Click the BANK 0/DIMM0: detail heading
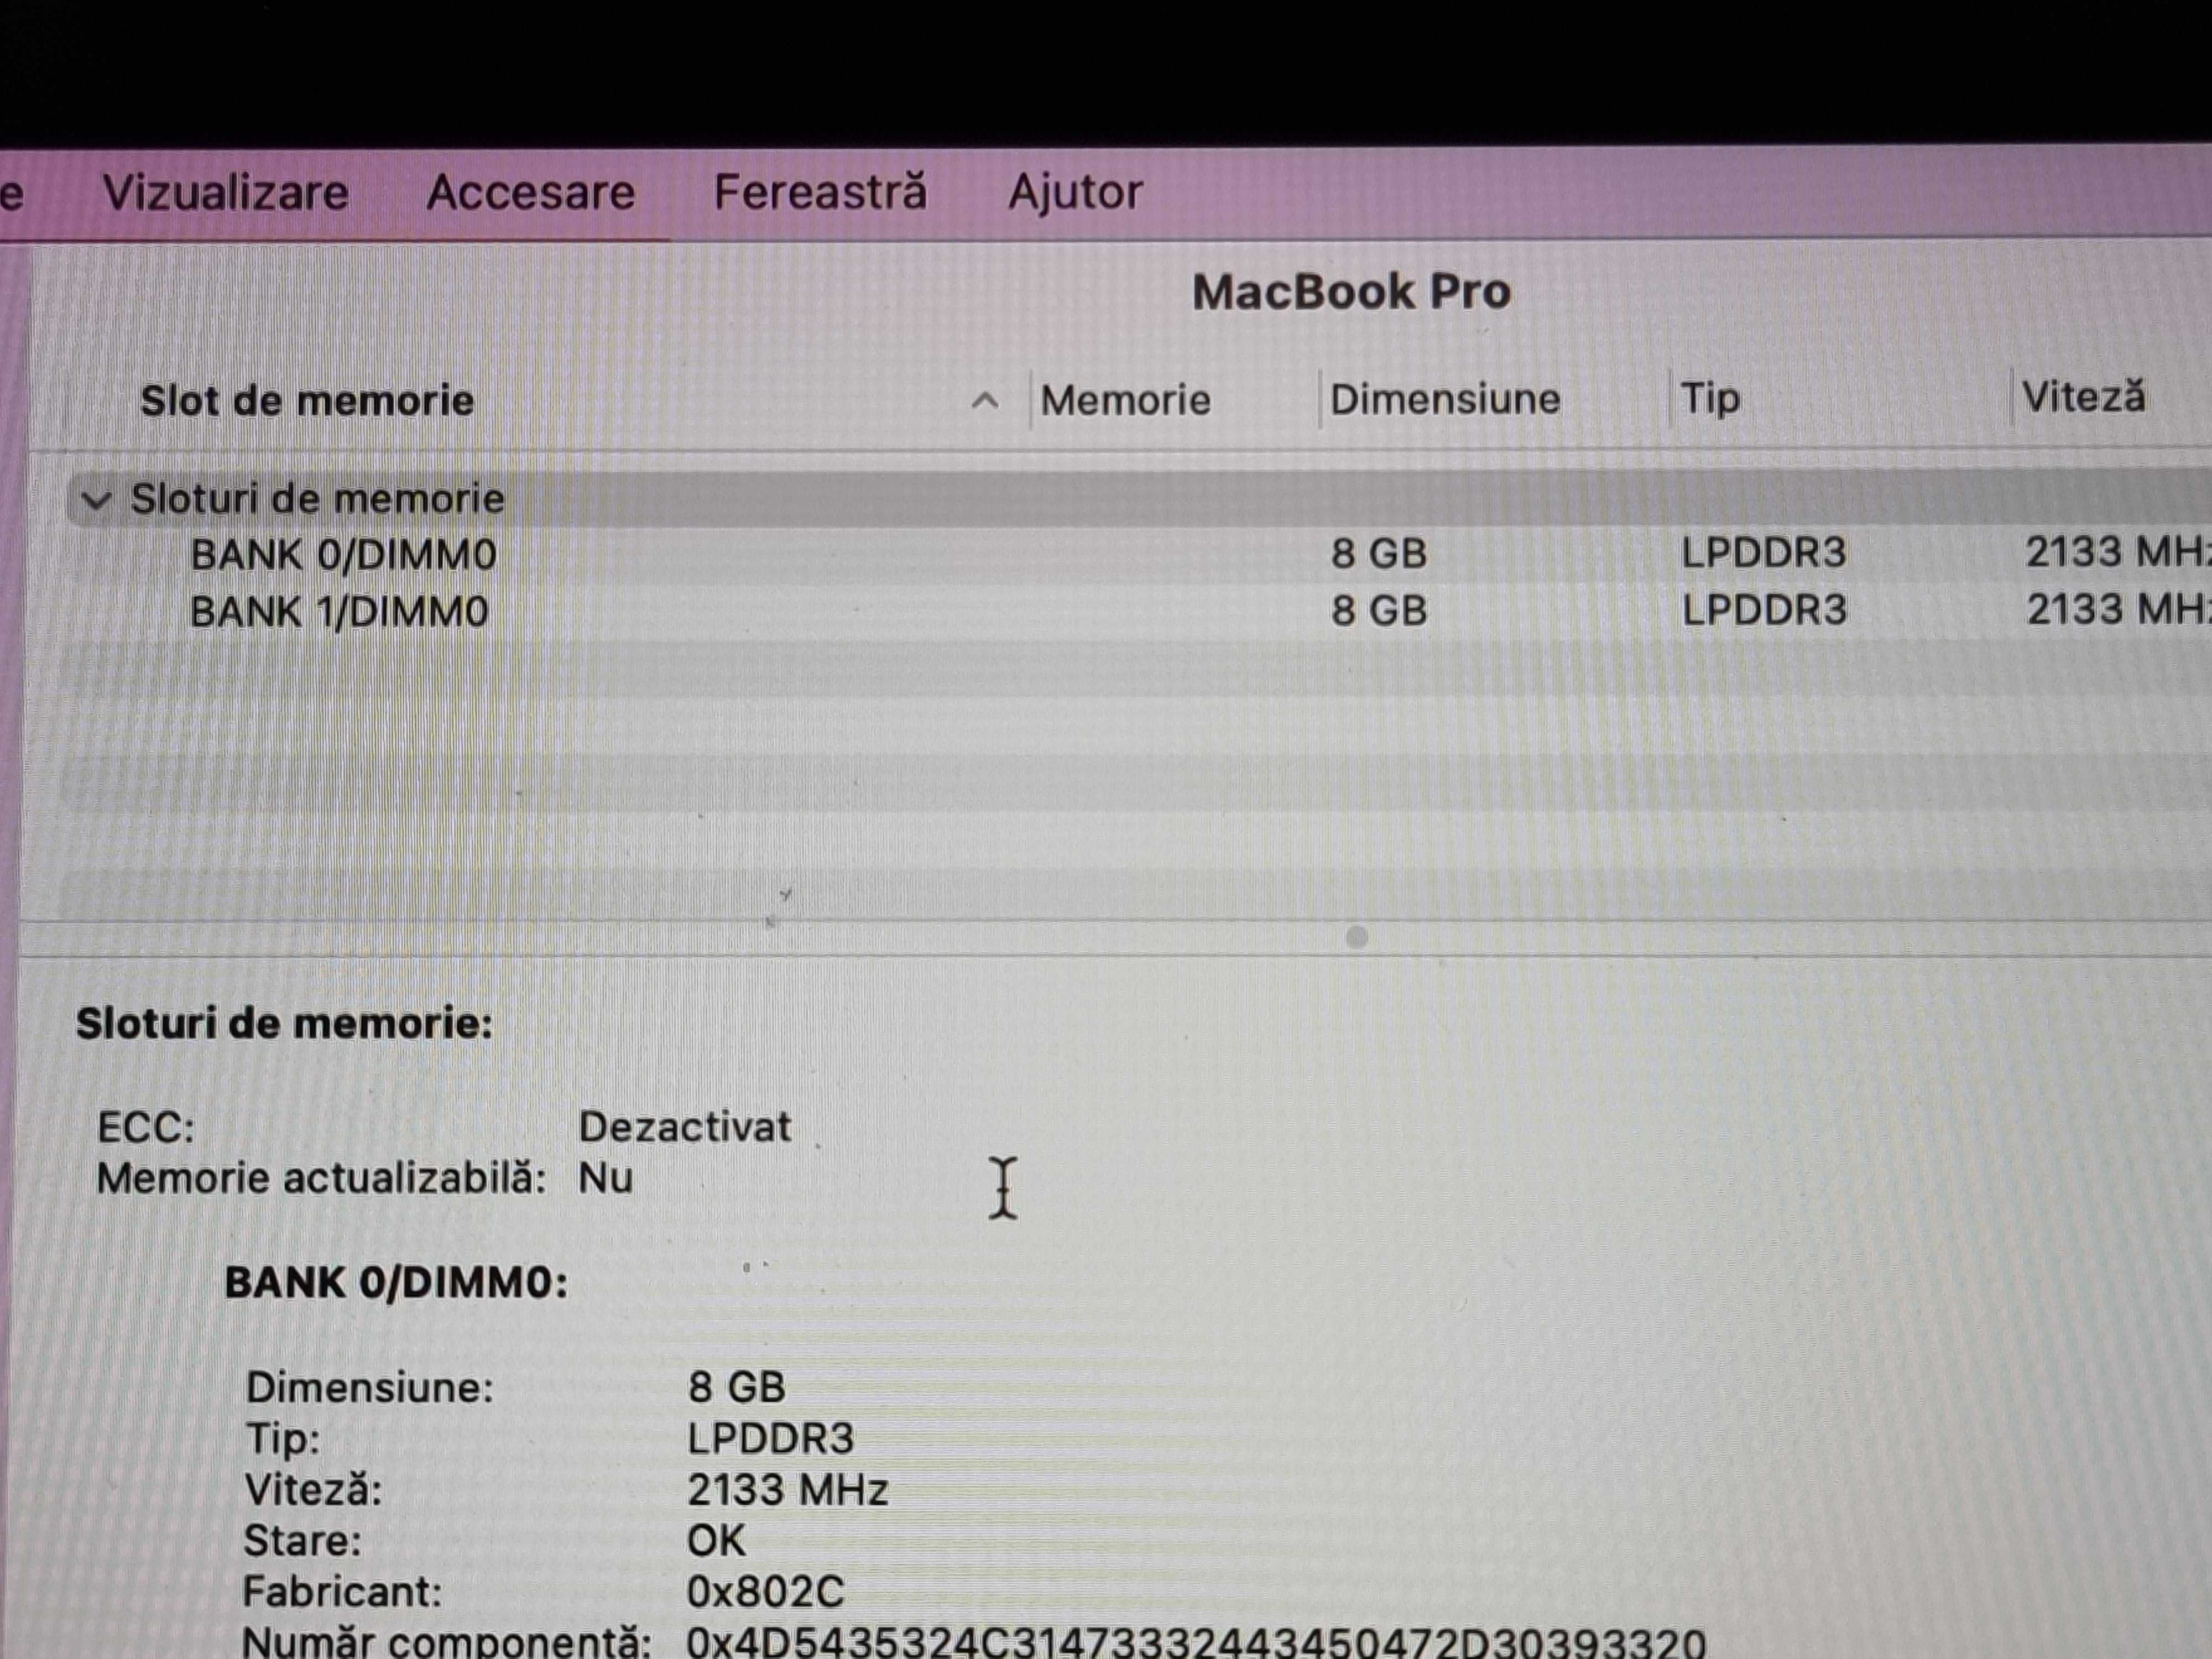The height and width of the screenshot is (1659, 2212). (x=396, y=1283)
